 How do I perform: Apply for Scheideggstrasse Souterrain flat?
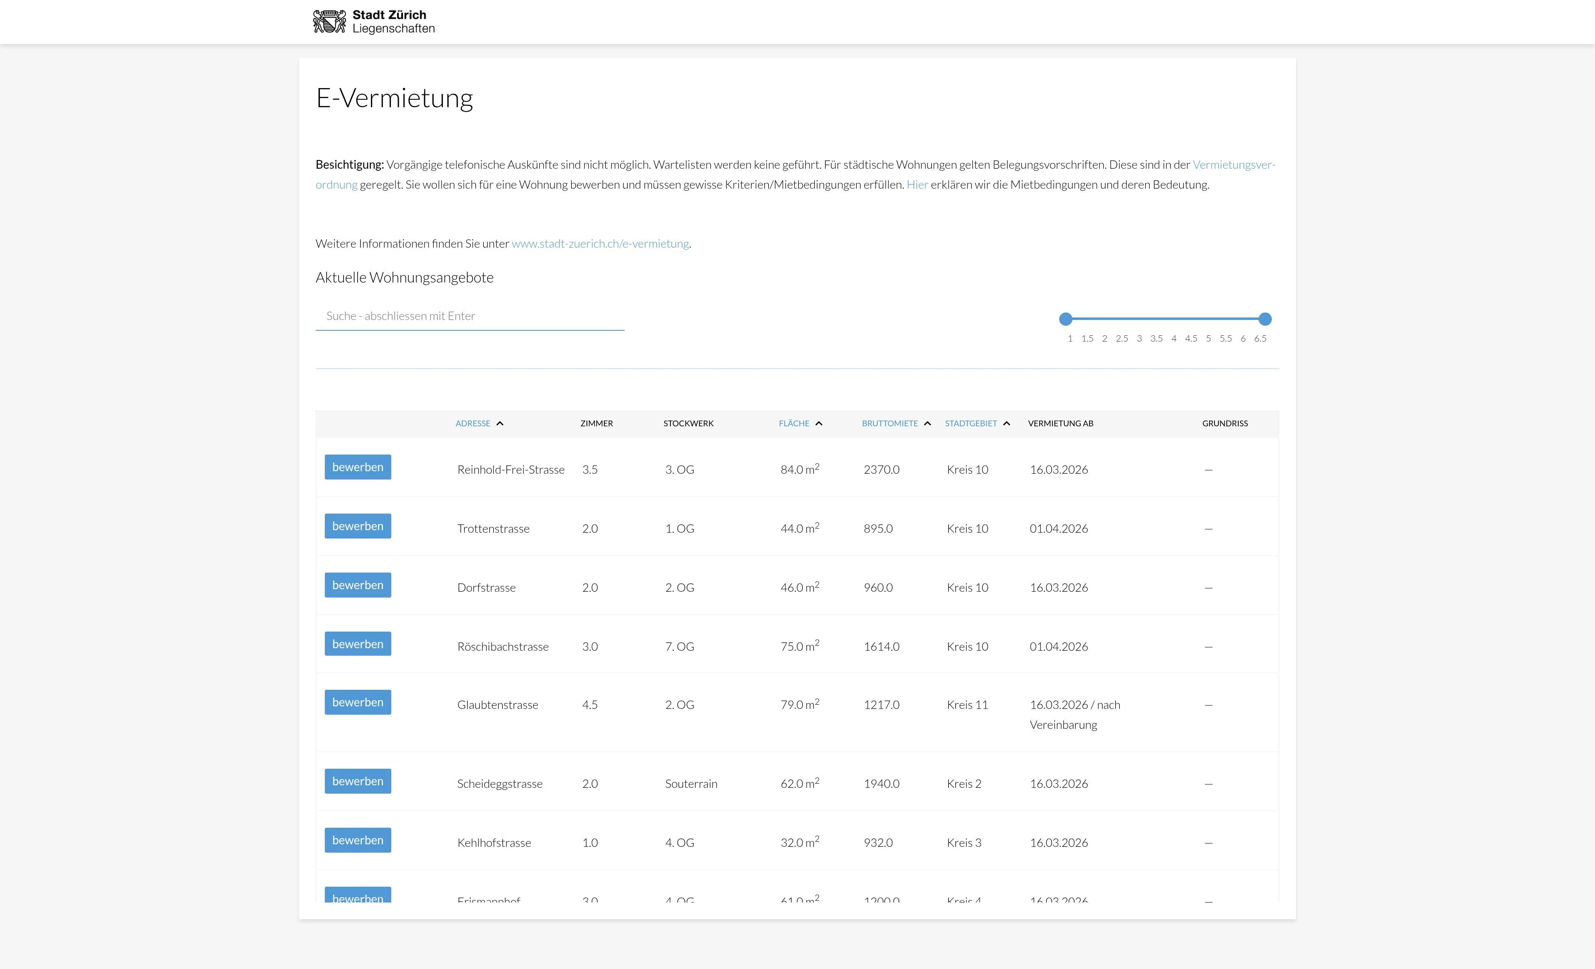357,781
